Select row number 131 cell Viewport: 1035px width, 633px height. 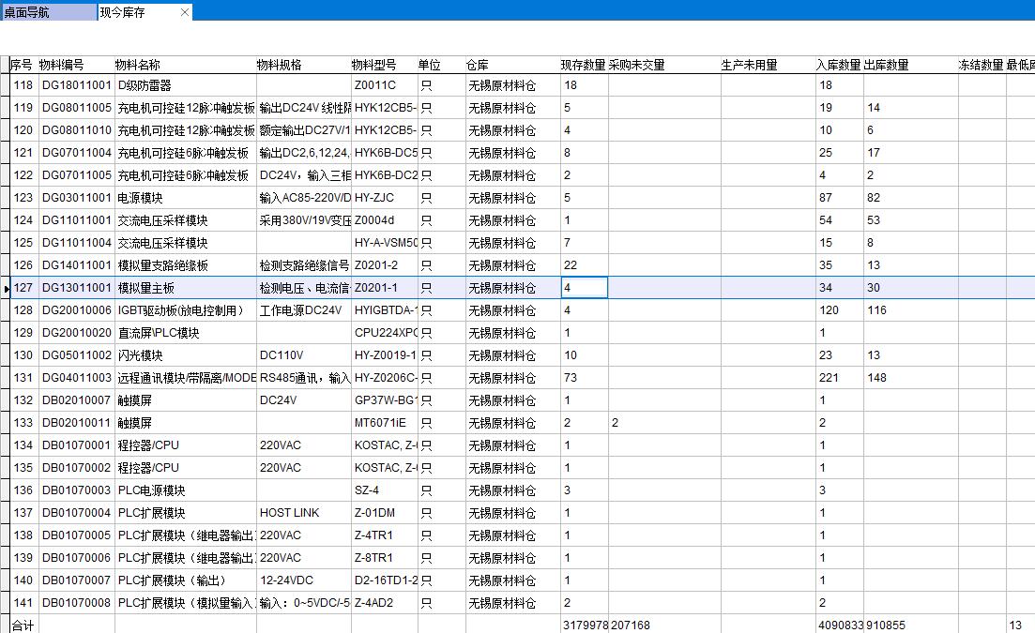point(23,378)
